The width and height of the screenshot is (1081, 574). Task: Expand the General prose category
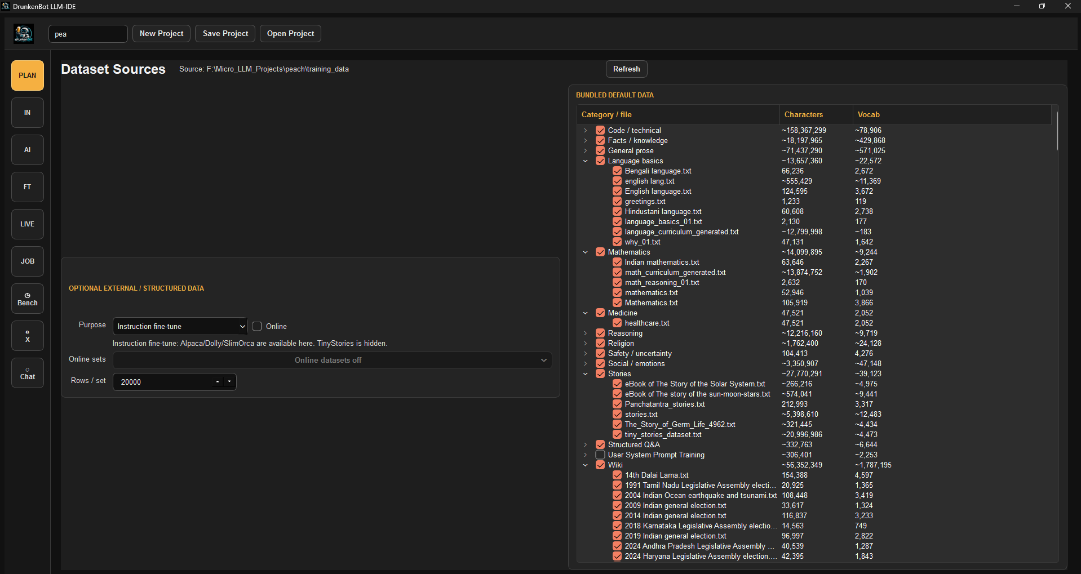tap(586, 150)
